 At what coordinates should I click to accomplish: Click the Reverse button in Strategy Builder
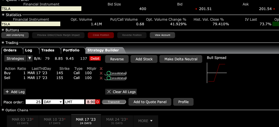pos(117,59)
